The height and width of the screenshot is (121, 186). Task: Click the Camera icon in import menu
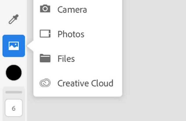pos(45,9)
